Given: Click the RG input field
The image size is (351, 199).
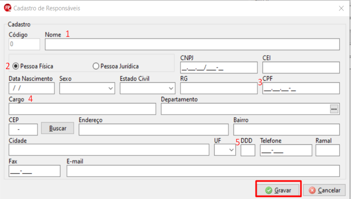Looking at the screenshot, I should (219, 88).
